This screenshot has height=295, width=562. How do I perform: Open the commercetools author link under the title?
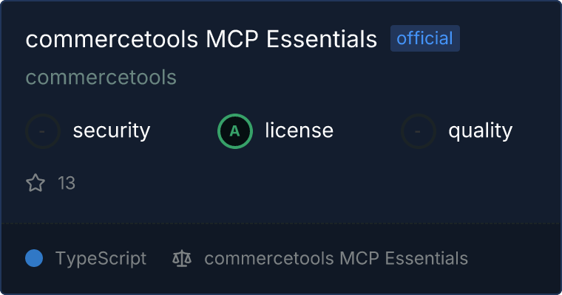101,77
